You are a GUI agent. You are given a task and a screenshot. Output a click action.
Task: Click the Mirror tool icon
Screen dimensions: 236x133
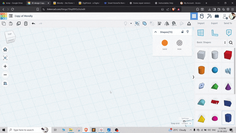[x=167, y=24]
